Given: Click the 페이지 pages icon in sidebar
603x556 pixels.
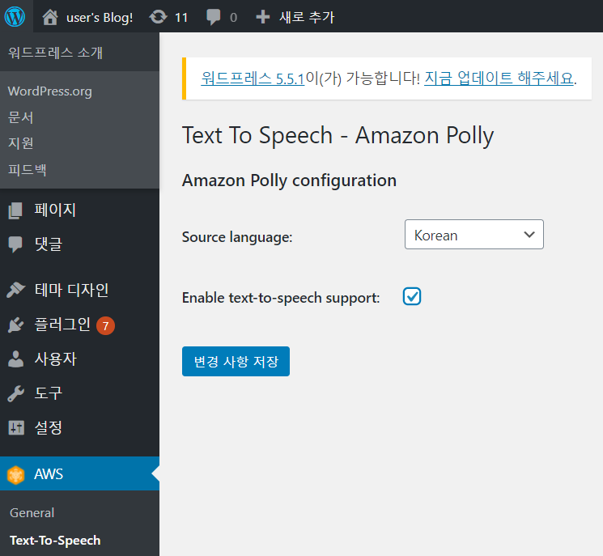Looking at the screenshot, I should click(15, 210).
